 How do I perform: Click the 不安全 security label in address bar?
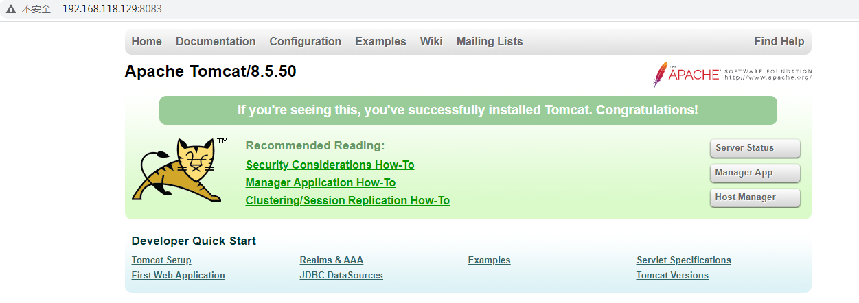coord(36,10)
